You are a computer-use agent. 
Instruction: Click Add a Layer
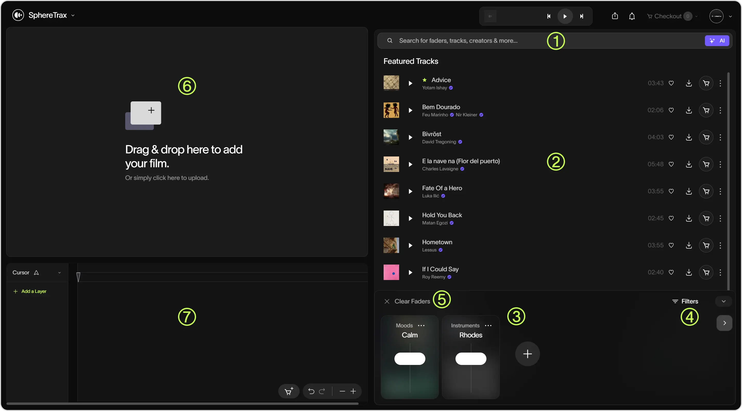pos(30,291)
